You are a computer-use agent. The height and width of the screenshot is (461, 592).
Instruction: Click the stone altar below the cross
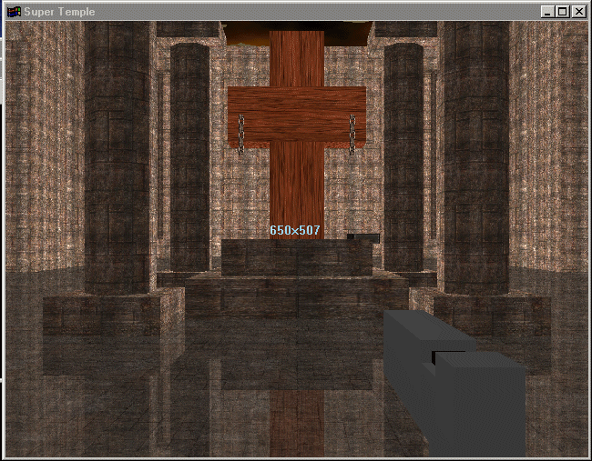click(x=296, y=257)
